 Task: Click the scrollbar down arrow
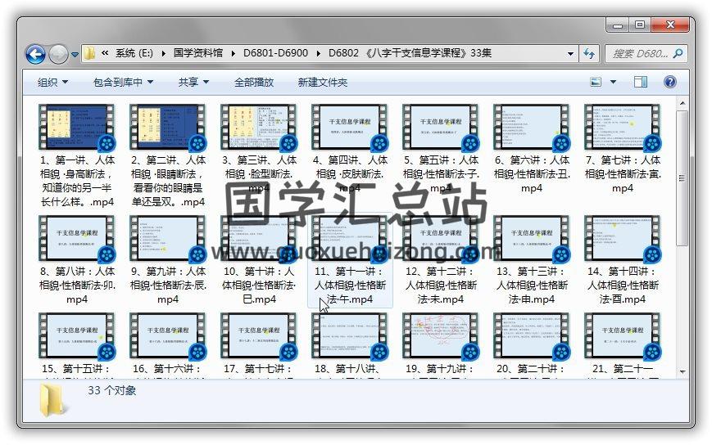[x=682, y=372]
